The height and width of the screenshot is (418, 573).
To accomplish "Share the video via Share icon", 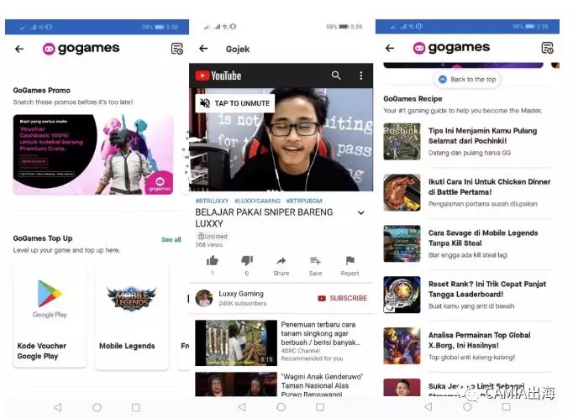I will tap(281, 261).
